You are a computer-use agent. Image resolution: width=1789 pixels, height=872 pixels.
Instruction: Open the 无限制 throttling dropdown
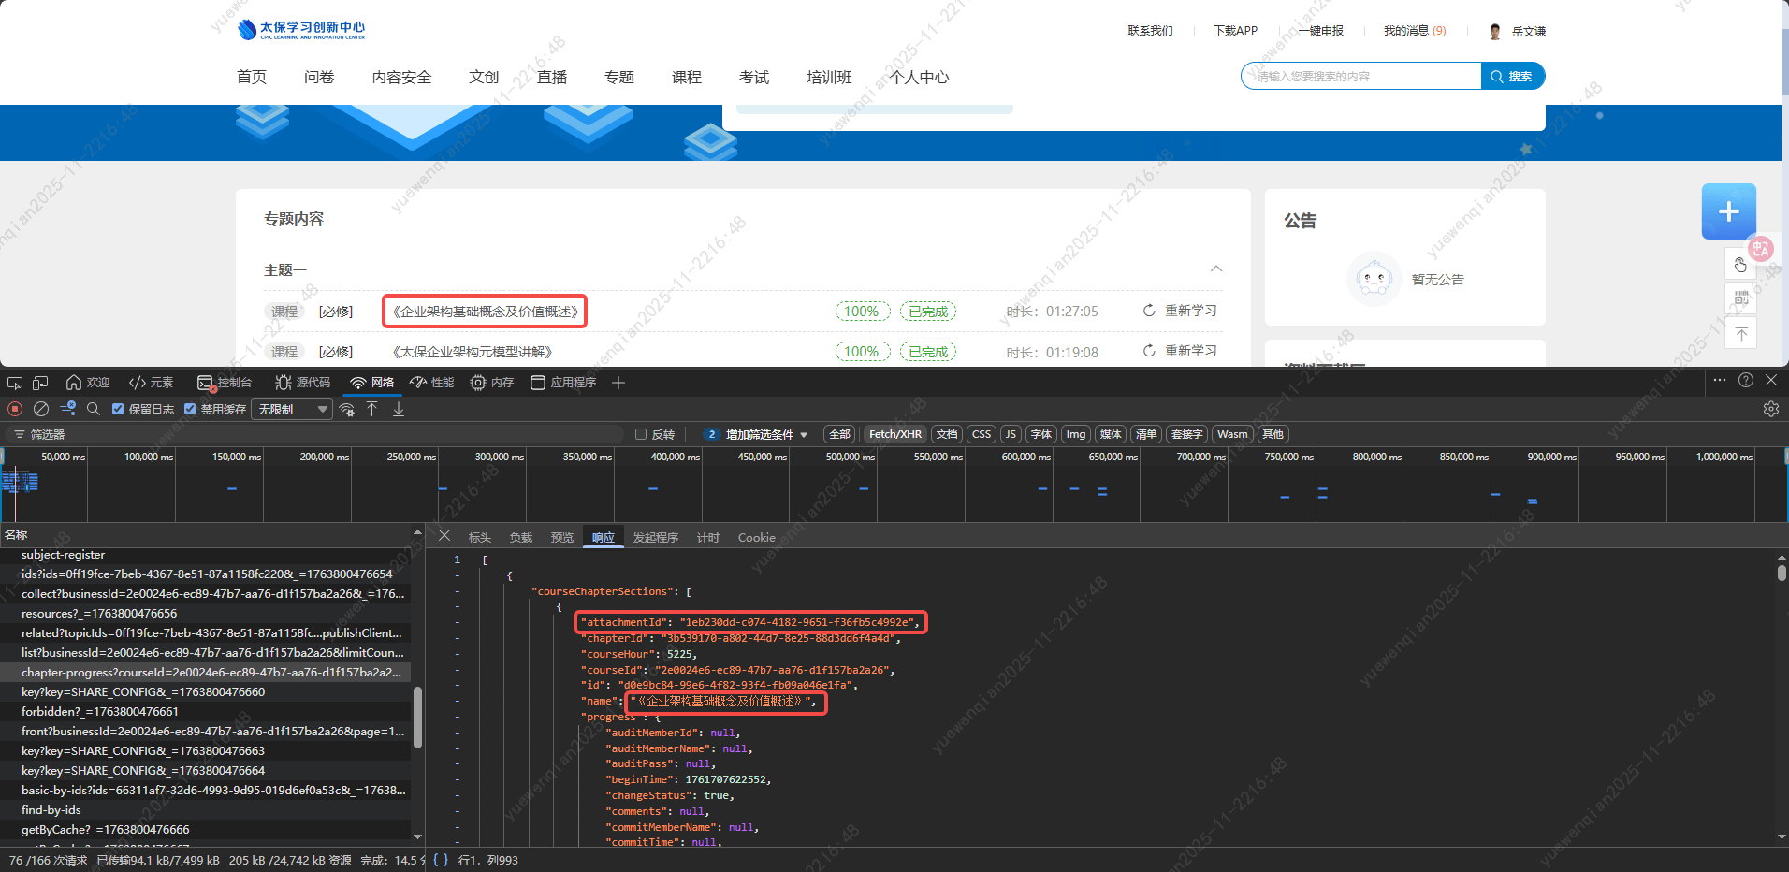tap(291, 409)
